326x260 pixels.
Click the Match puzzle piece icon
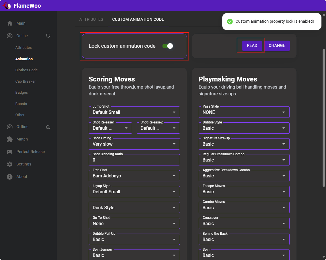pyautogui.click(x=10, y=139)
